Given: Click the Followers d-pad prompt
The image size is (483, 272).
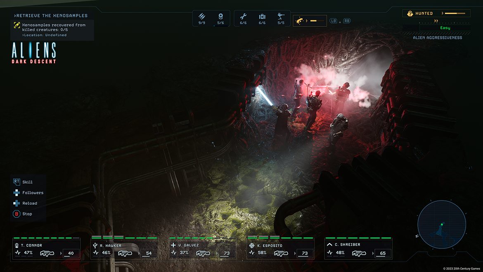Looking at the screenshot, I should tap(17, 193).
